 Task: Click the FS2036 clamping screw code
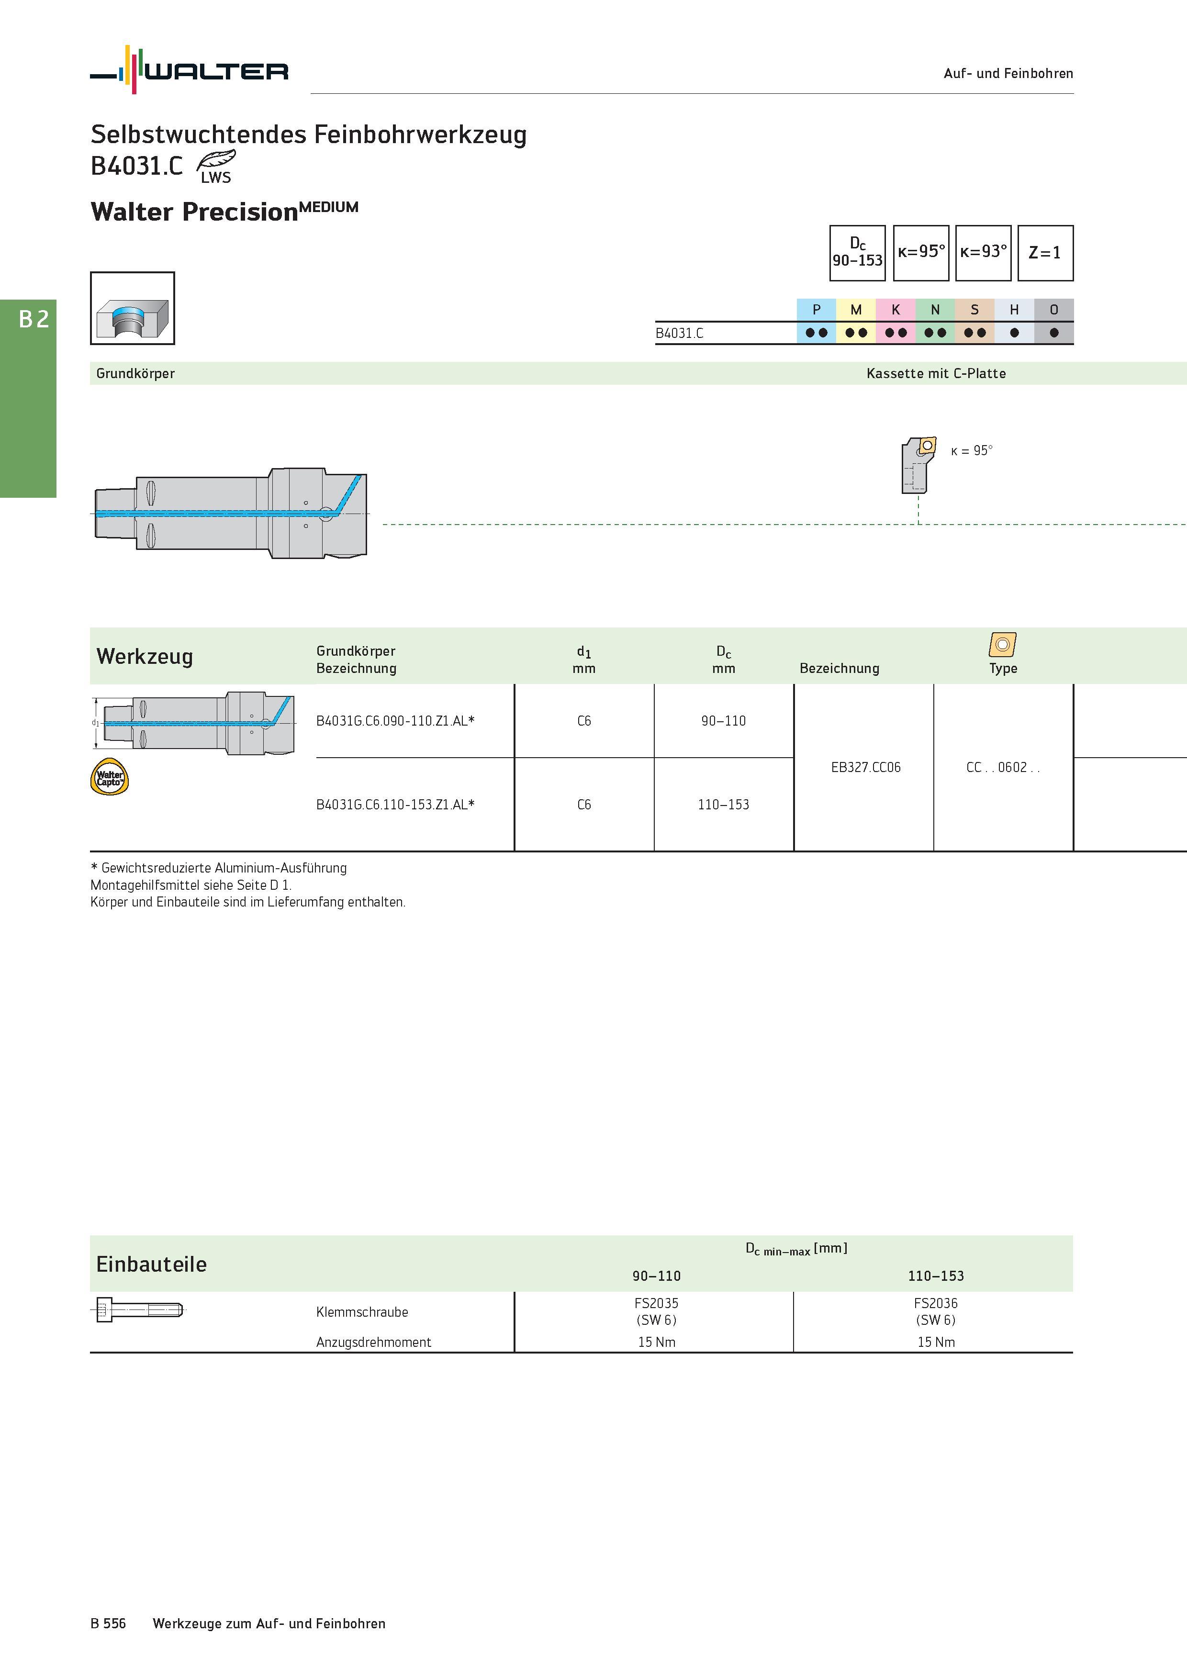pyautogui.click(x=935, y=1303)
